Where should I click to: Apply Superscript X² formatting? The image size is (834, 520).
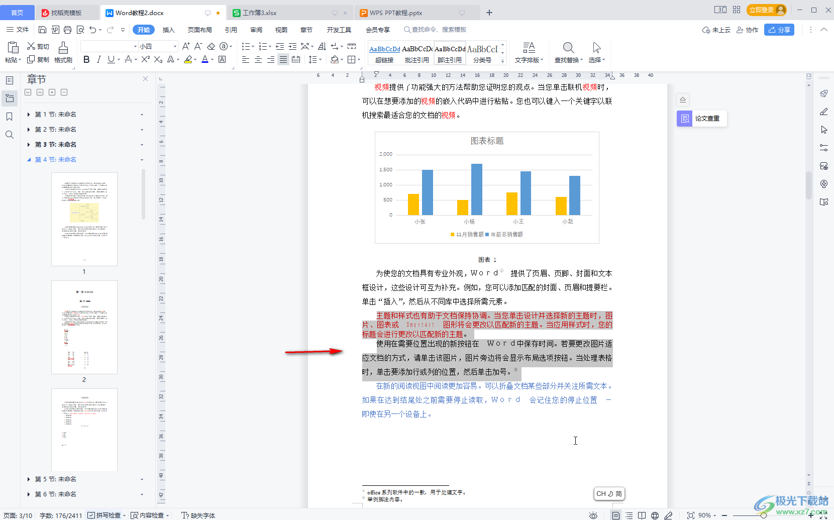(146, 59)
